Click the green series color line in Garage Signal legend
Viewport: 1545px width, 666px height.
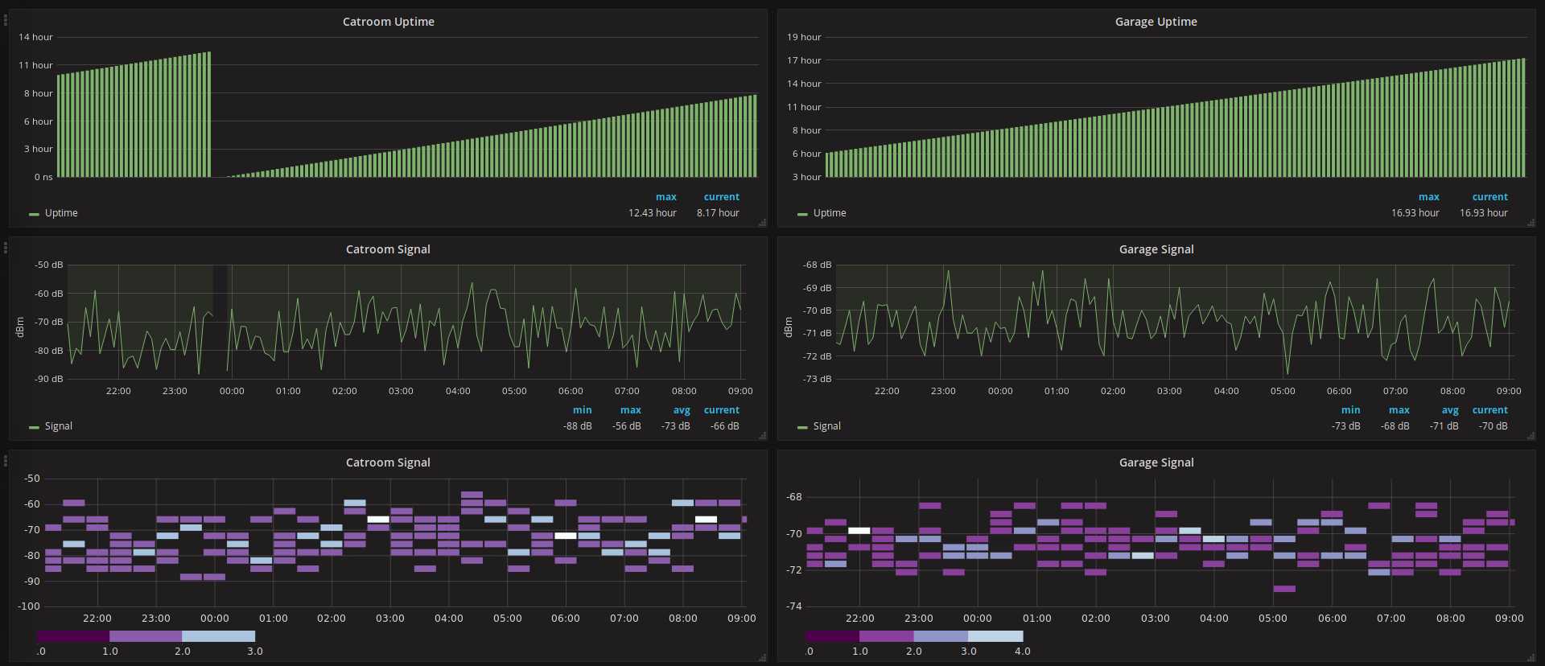point(802,427)
